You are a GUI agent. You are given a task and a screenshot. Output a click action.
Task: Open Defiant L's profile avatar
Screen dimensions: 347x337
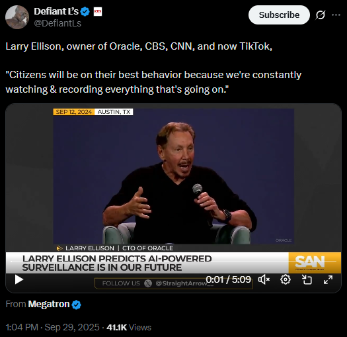click(17, 17)
